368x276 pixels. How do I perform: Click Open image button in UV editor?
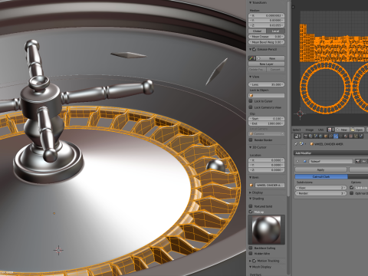(357, 130)
